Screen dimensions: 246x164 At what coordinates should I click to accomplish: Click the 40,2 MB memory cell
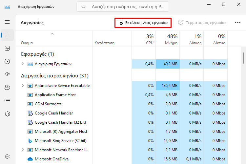pos(168,64)
